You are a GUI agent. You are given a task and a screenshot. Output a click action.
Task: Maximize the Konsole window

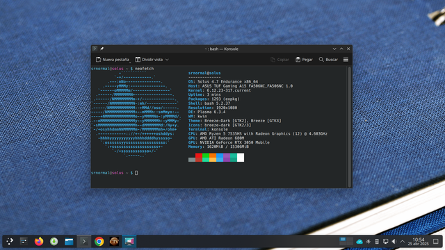[341, 49]
